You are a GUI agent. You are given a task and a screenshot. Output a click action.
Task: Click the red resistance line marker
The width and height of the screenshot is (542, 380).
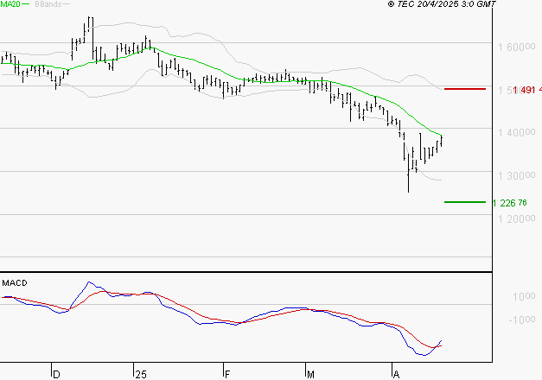464,89
